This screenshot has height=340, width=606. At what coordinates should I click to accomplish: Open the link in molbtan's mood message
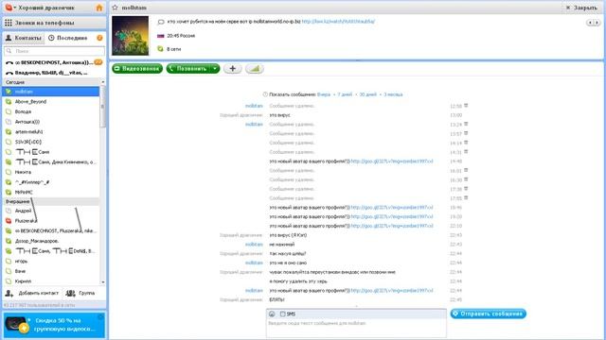tap(338, 22)
